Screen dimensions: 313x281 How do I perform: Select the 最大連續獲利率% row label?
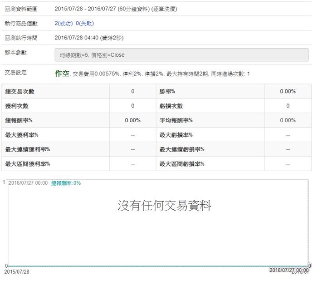pyautogui.click(x=28, y=149)
